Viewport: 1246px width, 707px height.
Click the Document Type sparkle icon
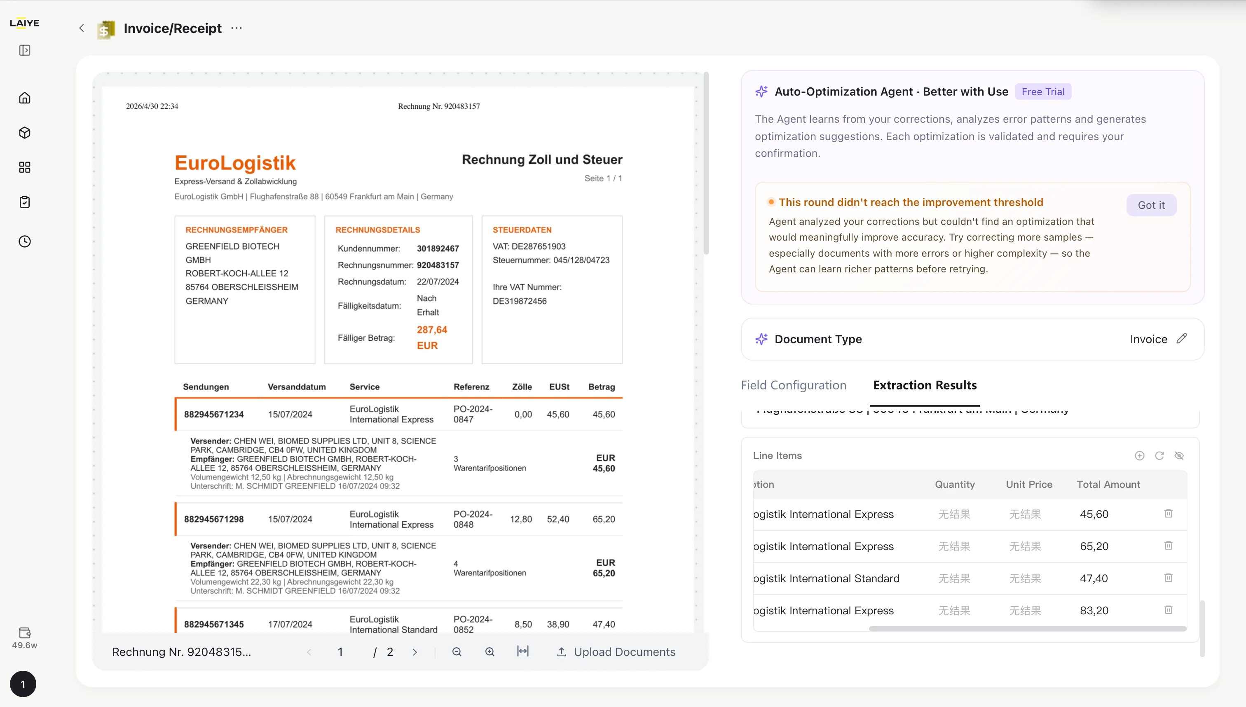[761, 339]
